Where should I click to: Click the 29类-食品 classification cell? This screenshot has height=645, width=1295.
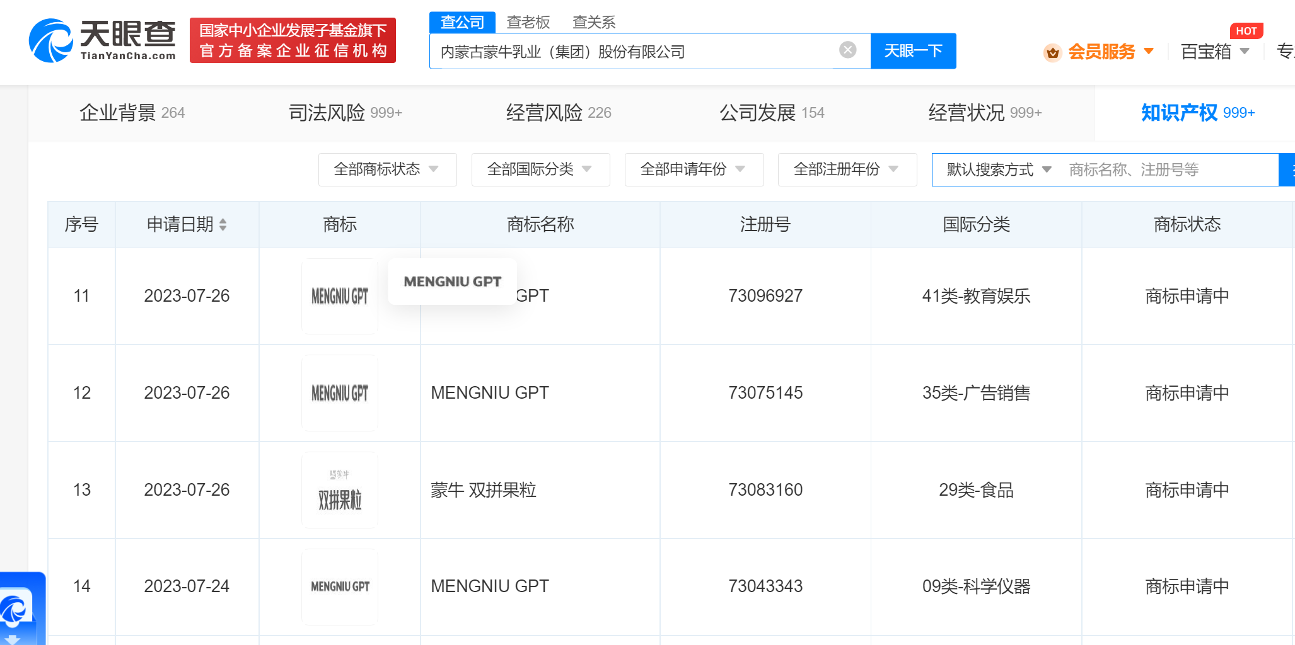(976, 490)
